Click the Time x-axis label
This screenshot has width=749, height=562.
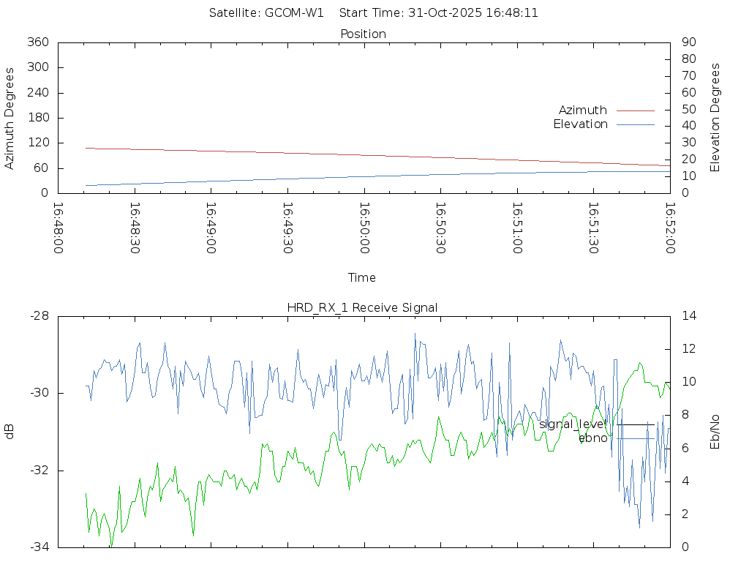[x=362, y=277]
